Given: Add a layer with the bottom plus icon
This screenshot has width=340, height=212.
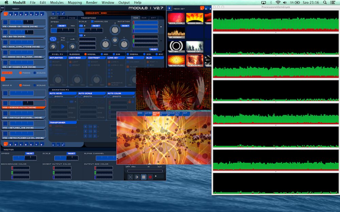Looking at the screenshot, I should 53,144.
